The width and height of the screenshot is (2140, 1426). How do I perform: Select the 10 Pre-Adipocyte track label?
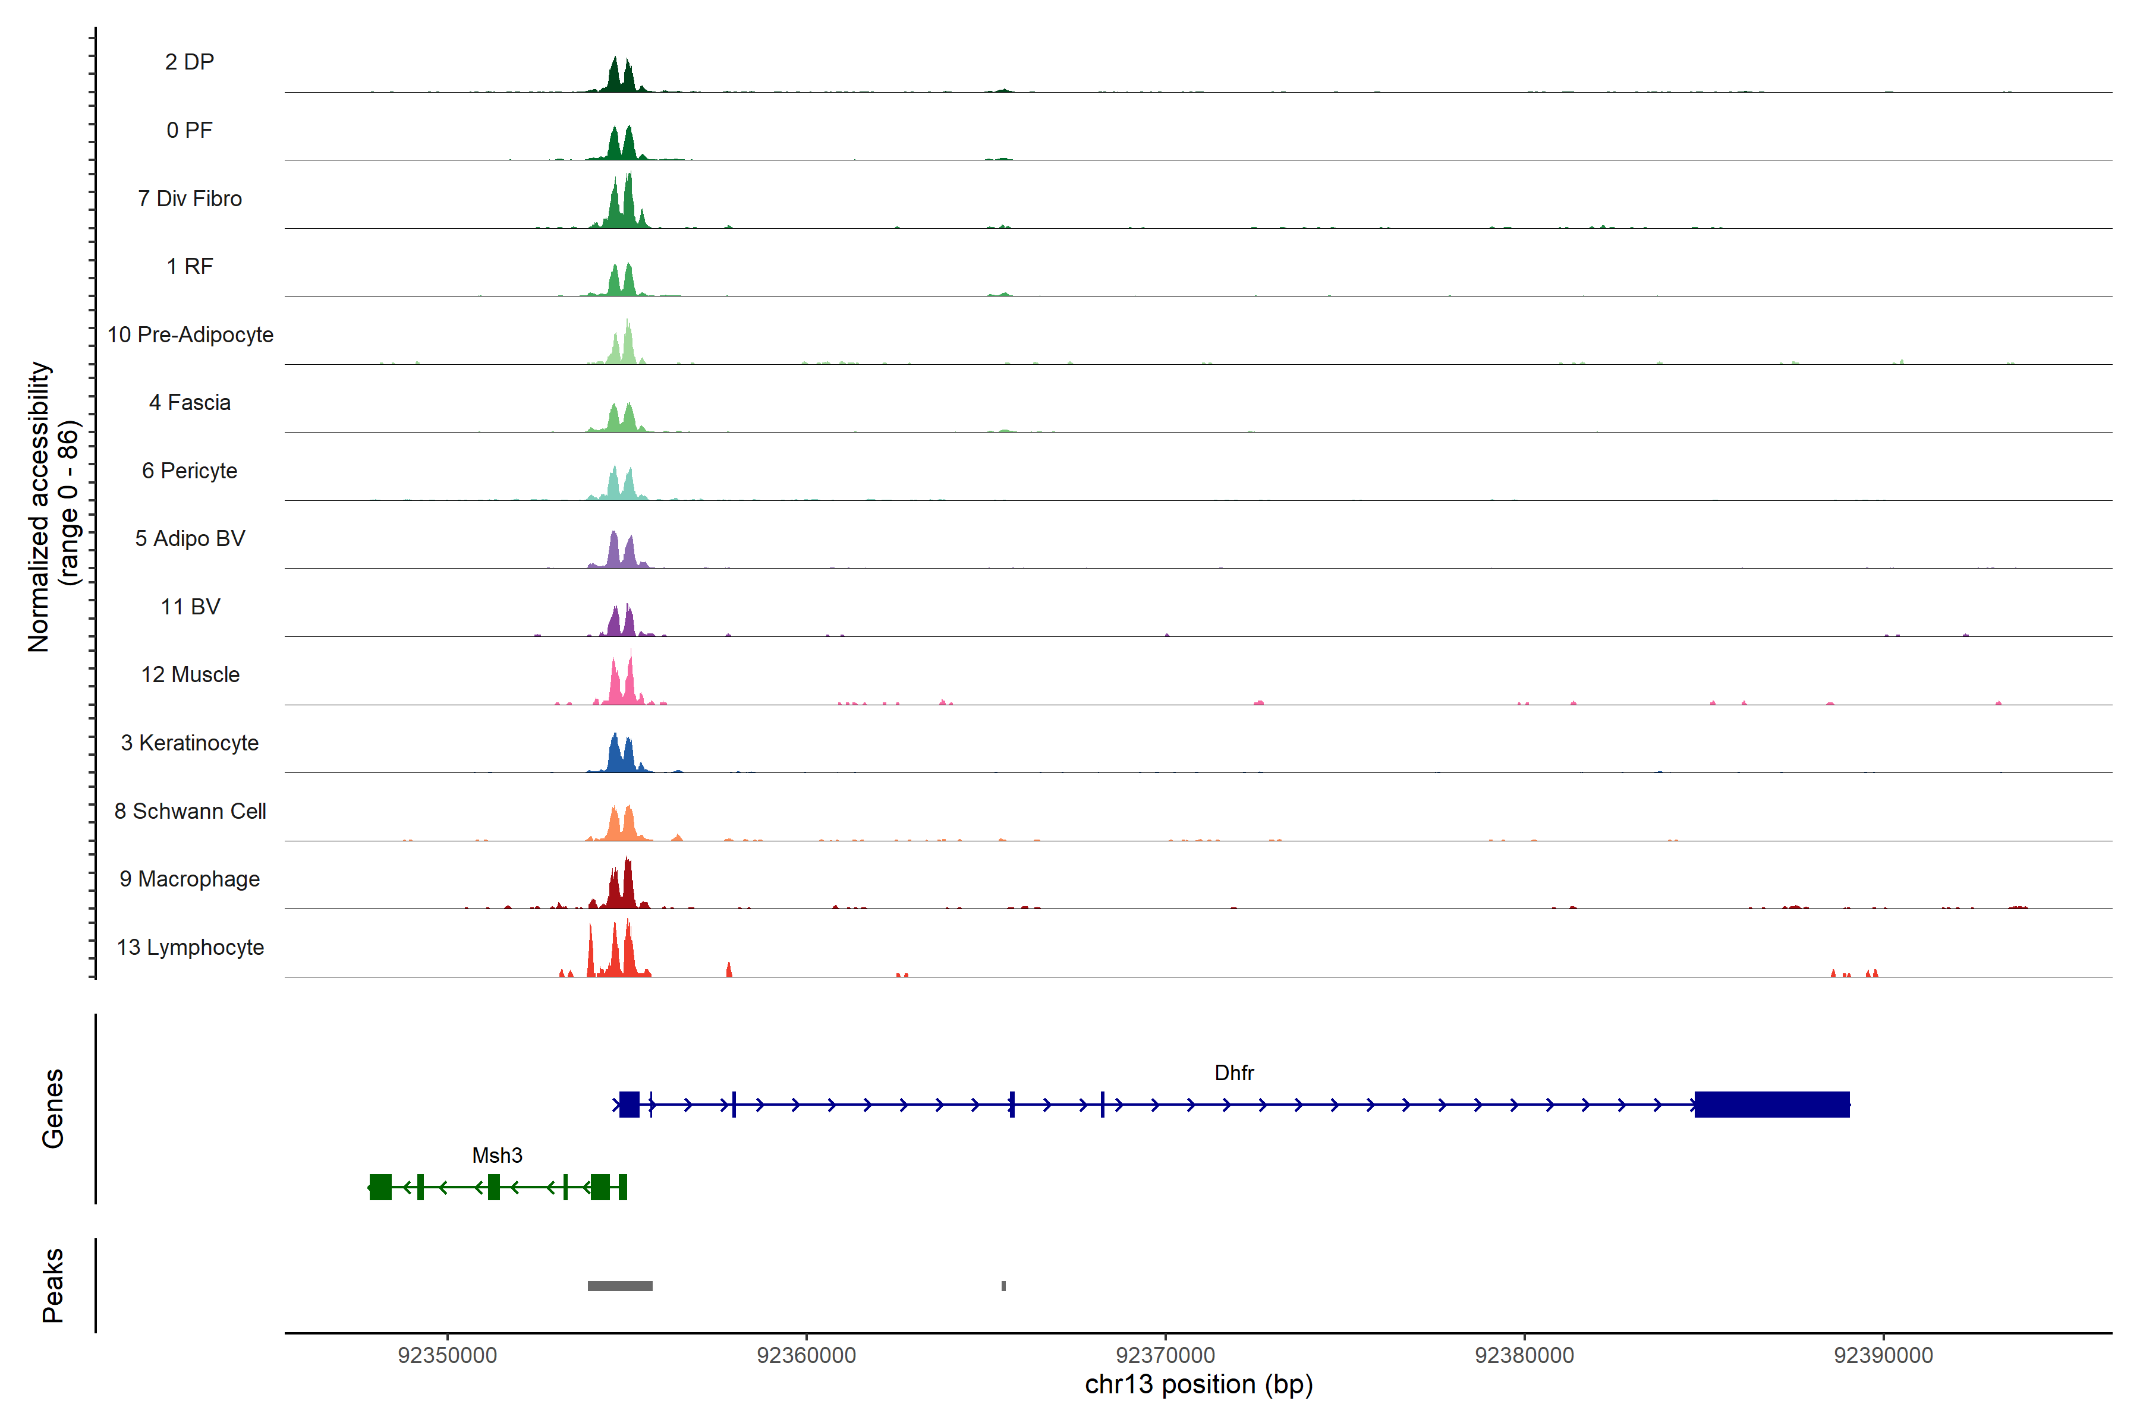click(x=190, y=335)
